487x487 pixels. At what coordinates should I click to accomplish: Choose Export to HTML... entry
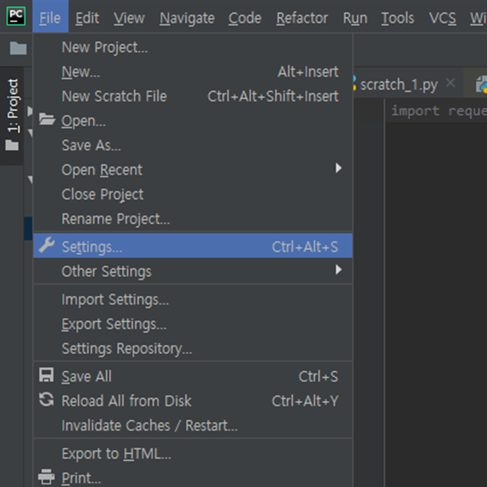pos(193,453)
